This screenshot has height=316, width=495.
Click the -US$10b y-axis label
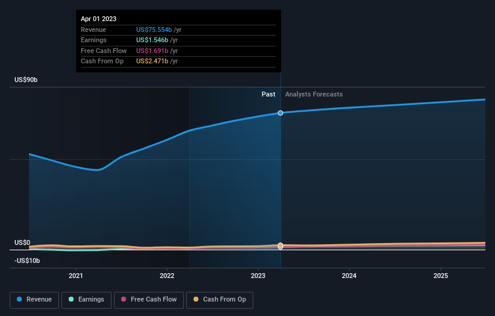pos(27,261)
